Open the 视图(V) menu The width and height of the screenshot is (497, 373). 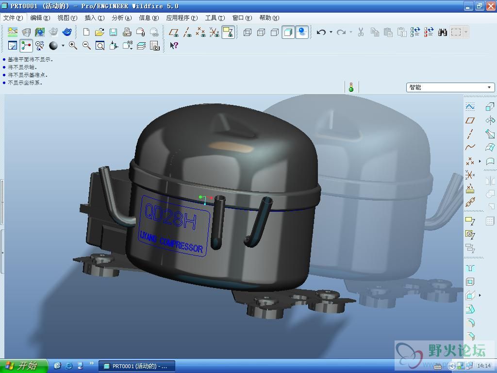[x=67, y=18]
